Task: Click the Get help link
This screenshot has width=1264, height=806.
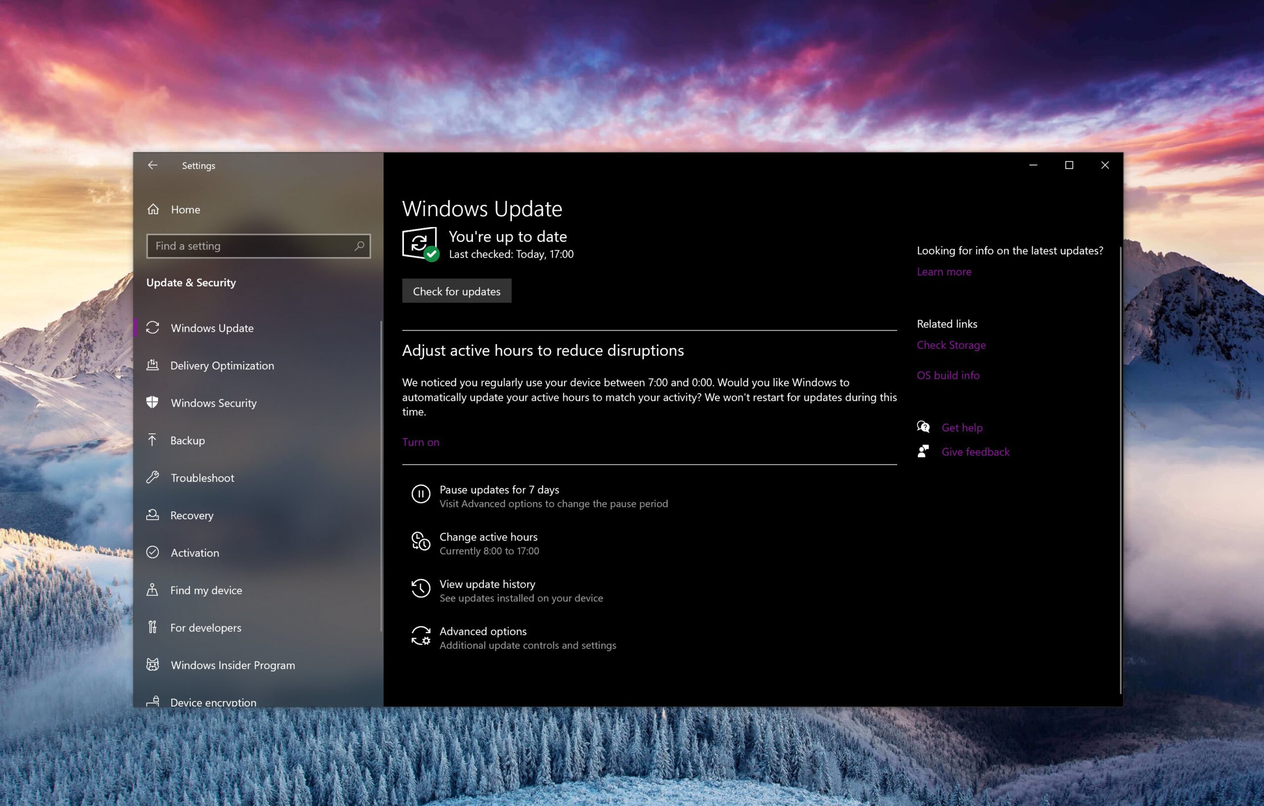Action: (x=962, y=427)
